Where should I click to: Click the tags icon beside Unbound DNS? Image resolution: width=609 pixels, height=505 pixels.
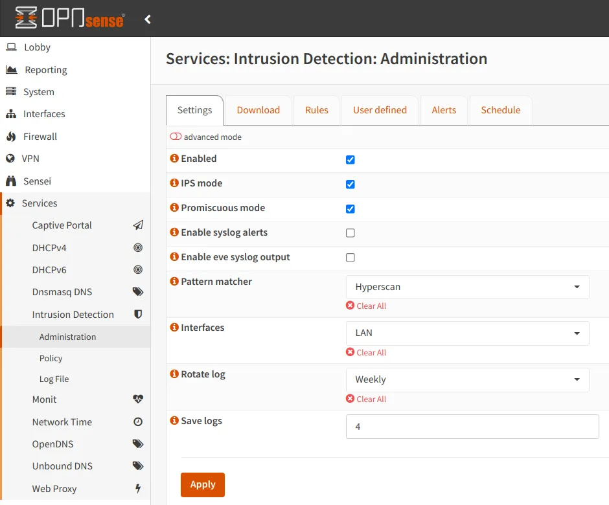click(138, 466)
